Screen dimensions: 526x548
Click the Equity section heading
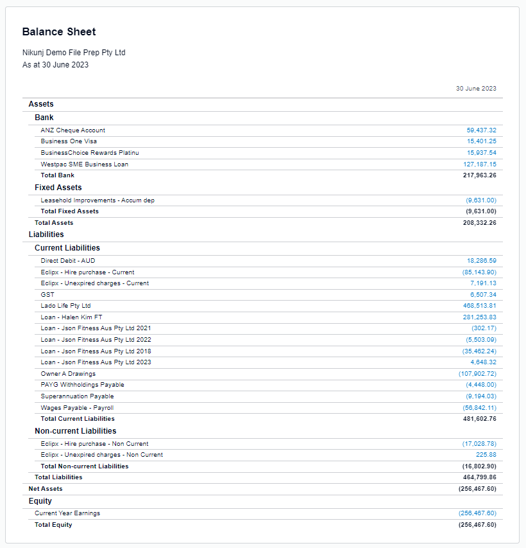(40, 501)
